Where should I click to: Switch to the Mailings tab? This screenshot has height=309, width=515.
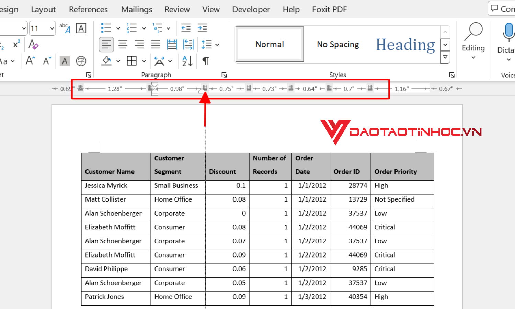tap(137, 9)
